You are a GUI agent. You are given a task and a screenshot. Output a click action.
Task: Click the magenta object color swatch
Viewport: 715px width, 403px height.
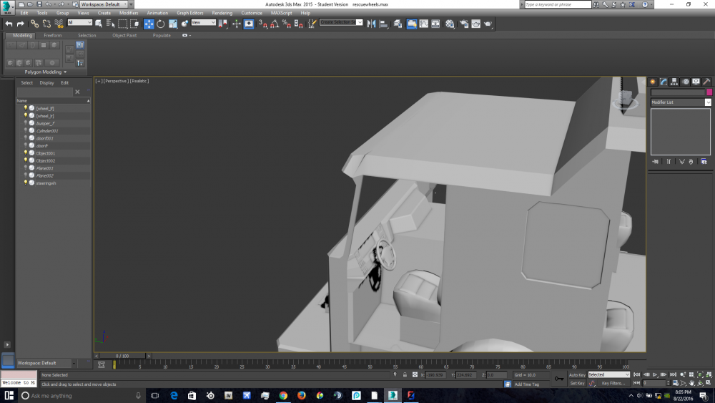tap(709, 92)
